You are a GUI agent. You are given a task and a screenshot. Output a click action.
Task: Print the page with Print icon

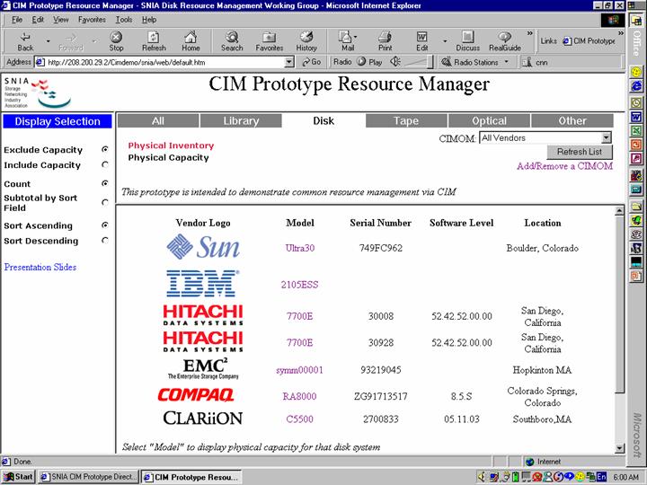[385, 41]
